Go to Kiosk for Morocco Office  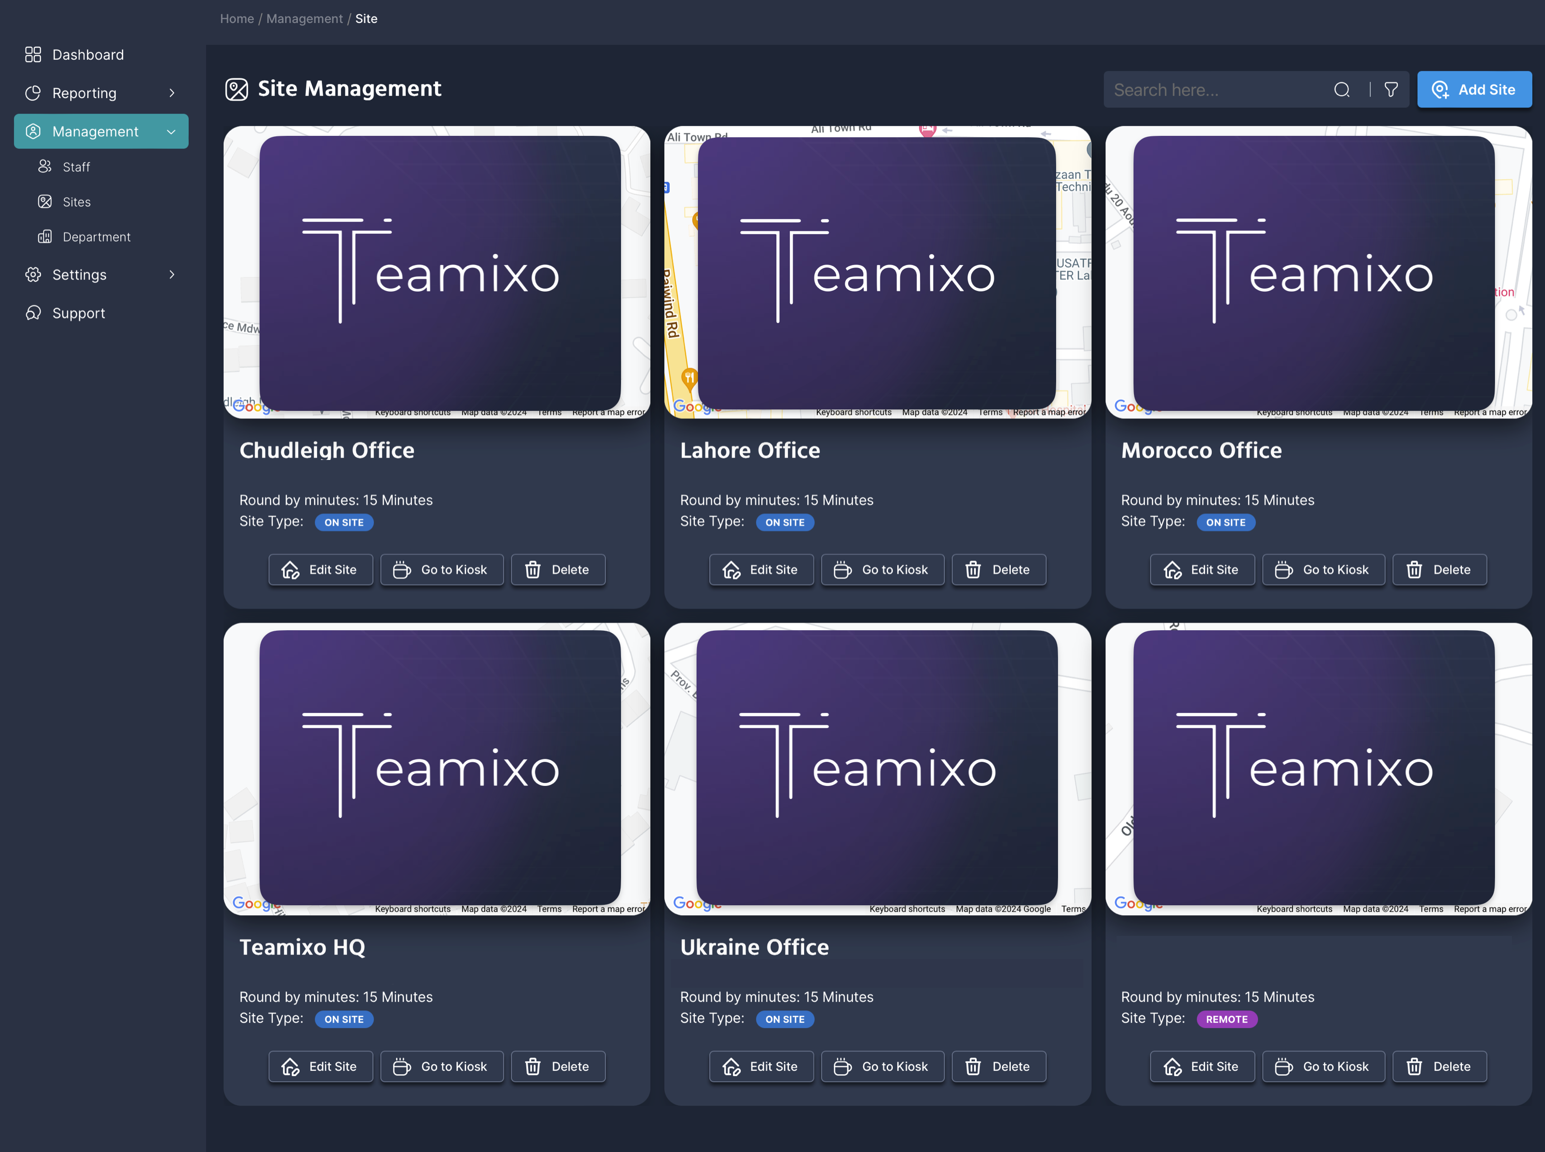1324,570
